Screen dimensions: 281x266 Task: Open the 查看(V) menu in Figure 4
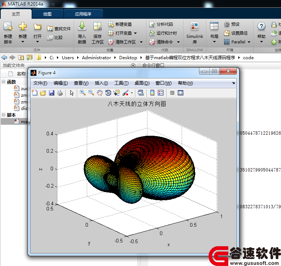point(81,83)
